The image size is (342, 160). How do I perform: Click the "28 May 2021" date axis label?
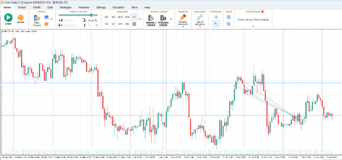point(7,157)
